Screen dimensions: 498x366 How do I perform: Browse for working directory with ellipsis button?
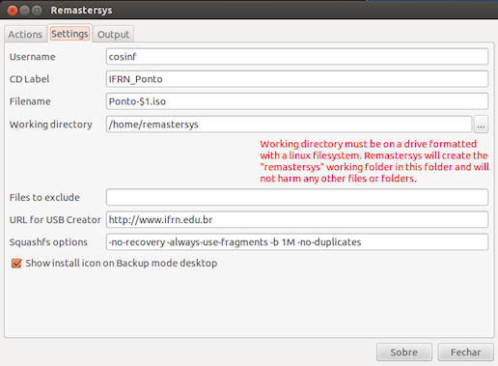click(x=481, y=125)
